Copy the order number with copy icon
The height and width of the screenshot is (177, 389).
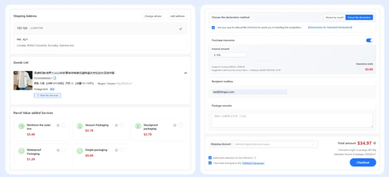pyautogui.click(x=55, y=78)
